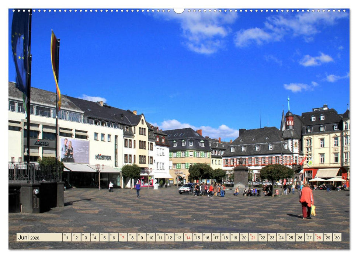
Task: Select day 10 in the date strip
Action: click(x=151, y=237)
